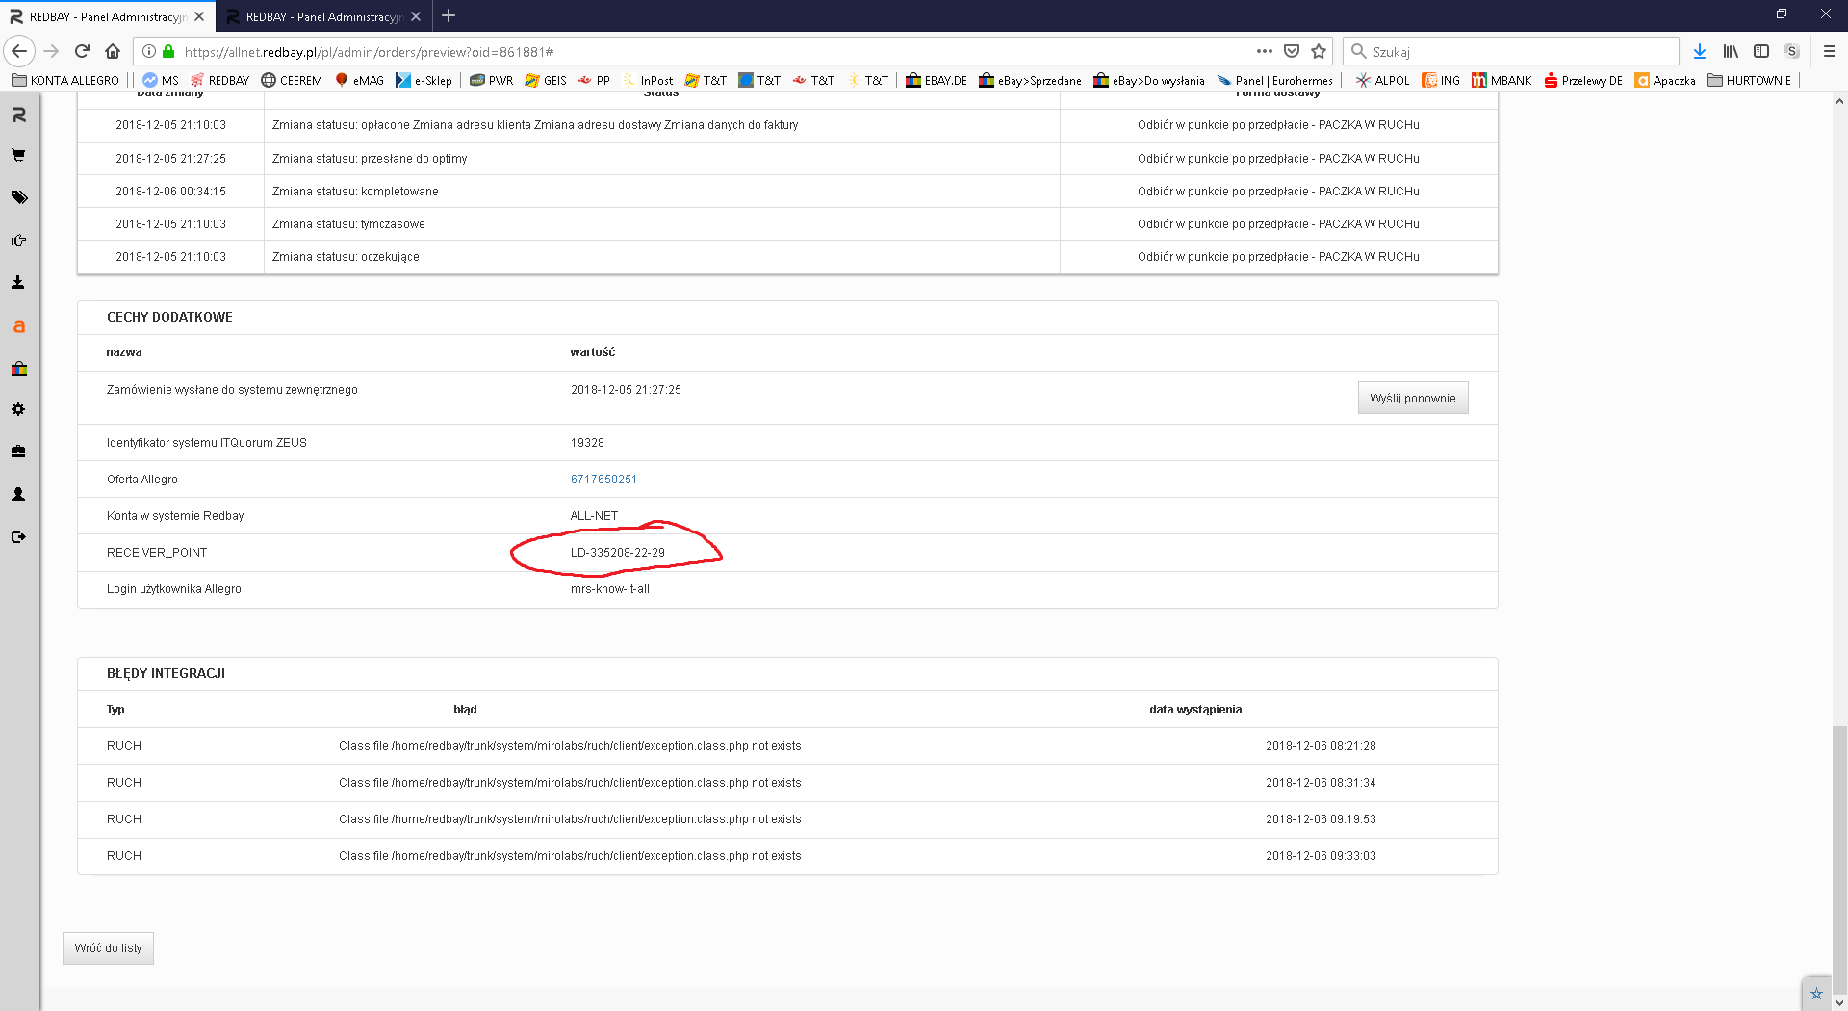Screen dimensions: 1848x1011
Task: Click the download icon in left sidebar
Action: pos(18,282)
